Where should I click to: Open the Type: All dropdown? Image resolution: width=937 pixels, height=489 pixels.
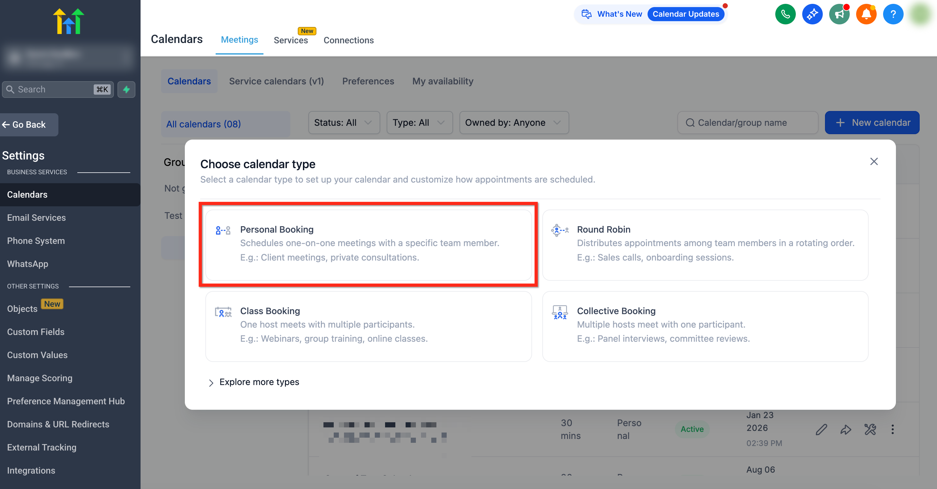tap(419, 123)
